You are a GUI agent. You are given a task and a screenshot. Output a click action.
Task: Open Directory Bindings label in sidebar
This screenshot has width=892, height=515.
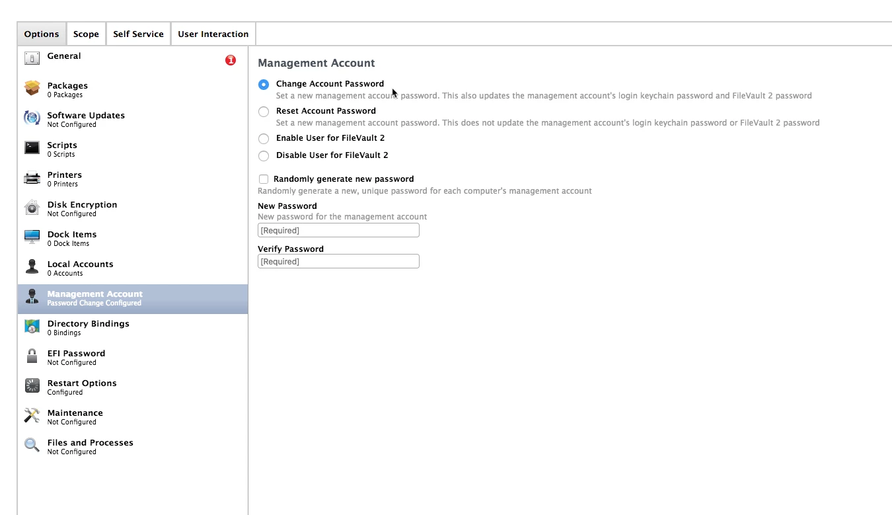pos(89,323)
